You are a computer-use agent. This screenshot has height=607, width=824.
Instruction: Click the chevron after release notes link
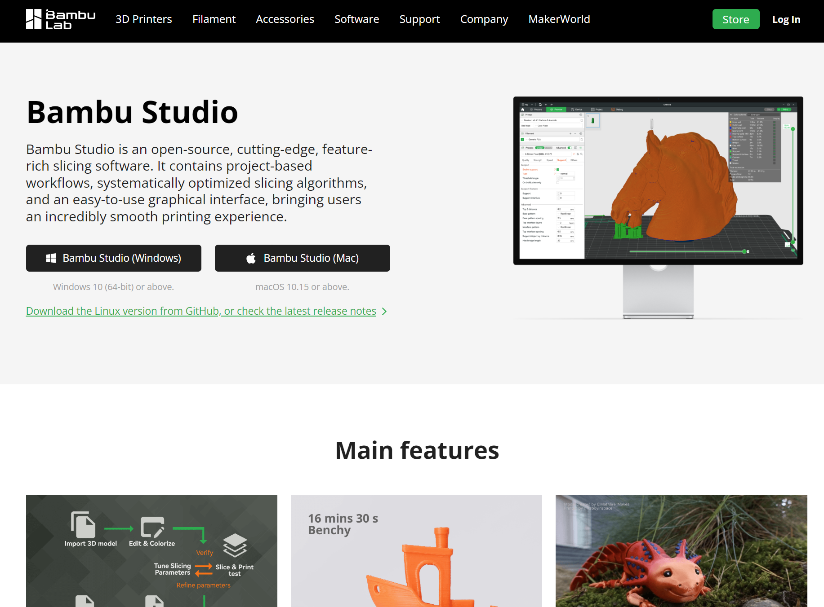point(384,311)
